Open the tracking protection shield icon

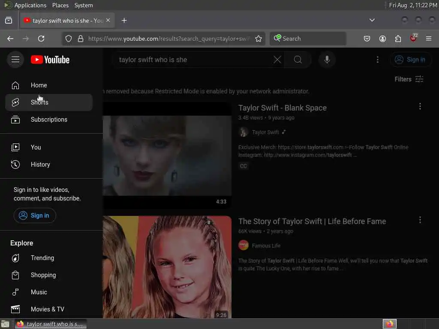[x=69, y=39]
